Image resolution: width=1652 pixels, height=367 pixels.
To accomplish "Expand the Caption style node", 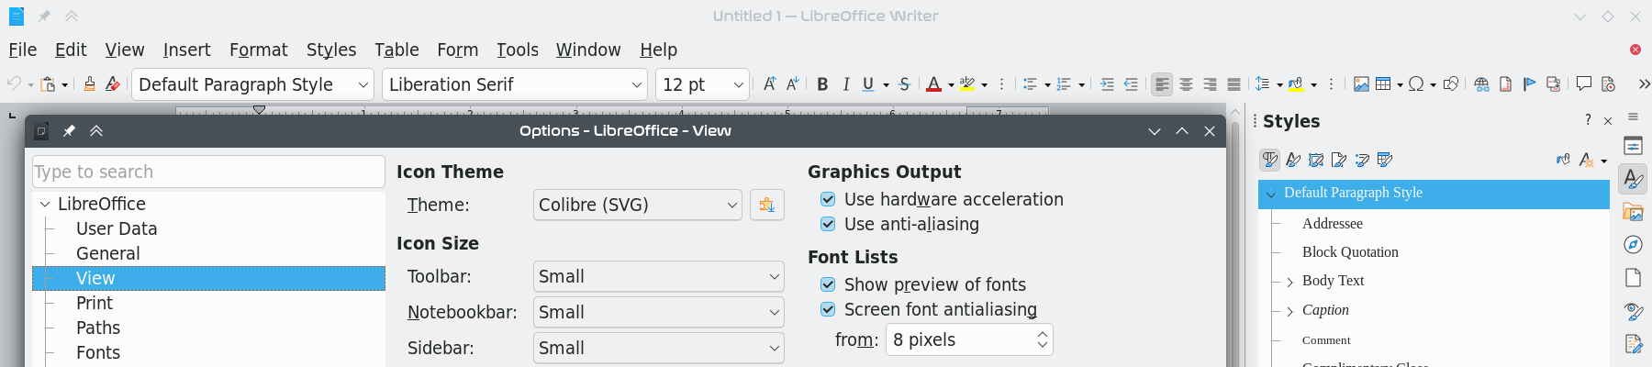I will pyautogui.click(x=1289, y=311).
